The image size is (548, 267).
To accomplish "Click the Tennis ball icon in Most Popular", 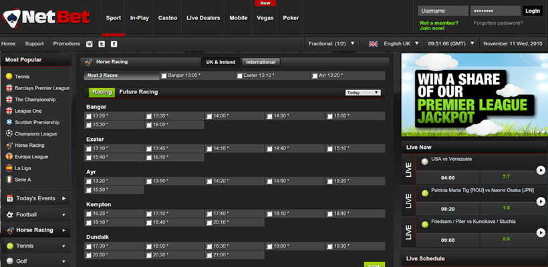I will (9, 77).
